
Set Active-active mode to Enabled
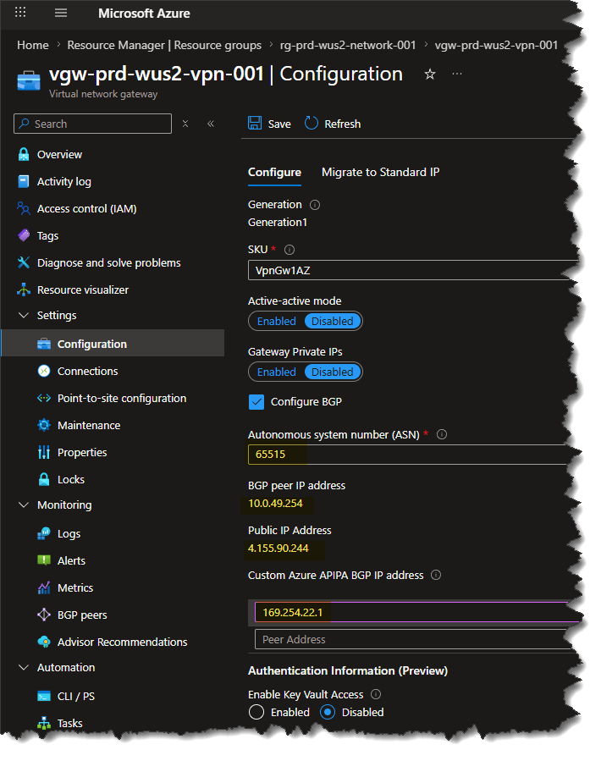click(276, 322)
